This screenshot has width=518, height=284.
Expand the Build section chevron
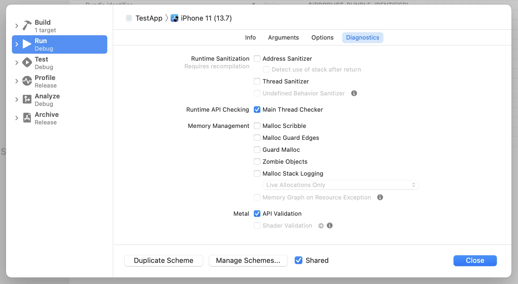[x=17, y=26]
